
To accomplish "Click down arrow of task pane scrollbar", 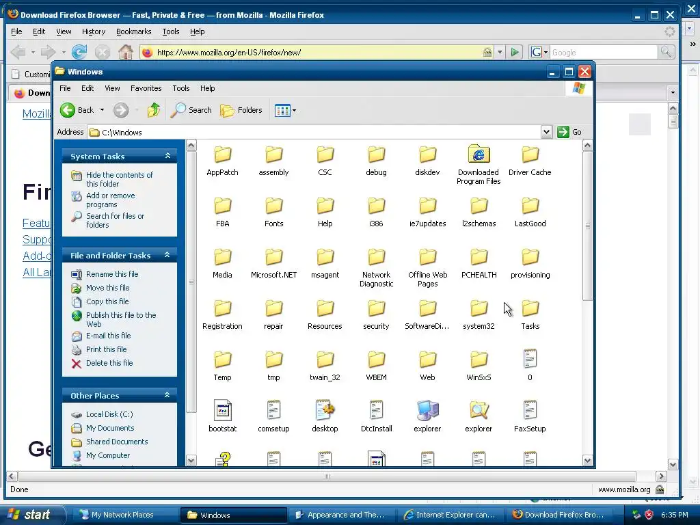I will [191, 460].
